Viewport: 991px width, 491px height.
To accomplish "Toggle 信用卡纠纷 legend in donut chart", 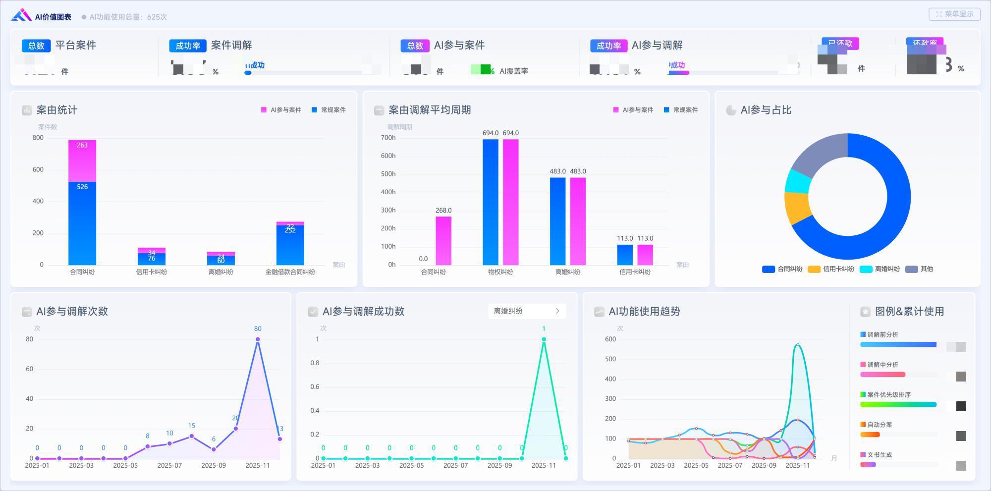I will click(x=831, y=269).
